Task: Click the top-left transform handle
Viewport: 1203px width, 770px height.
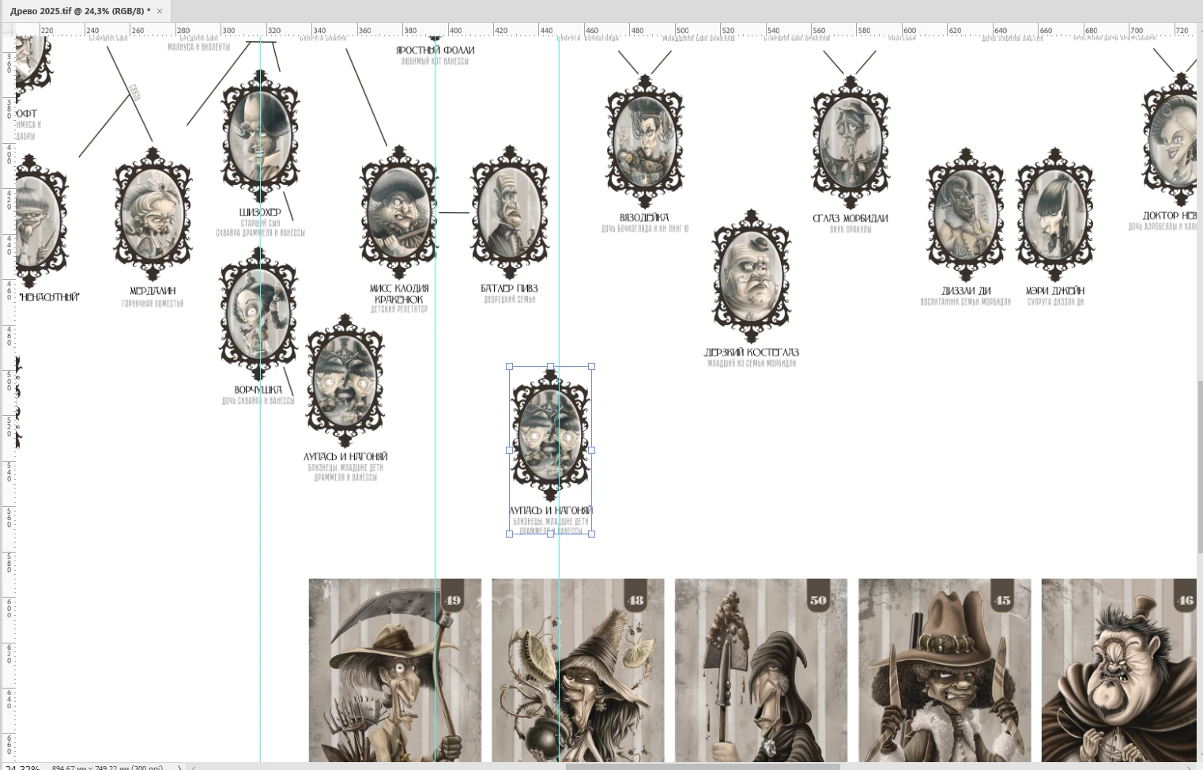Action: (509, 367)
